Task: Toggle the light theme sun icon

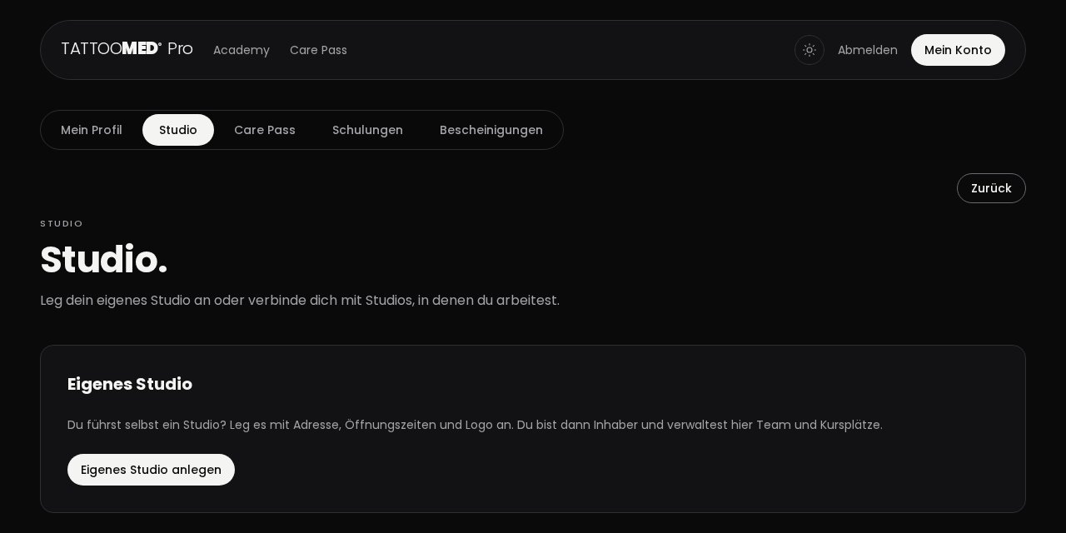Action: point(809,50)
